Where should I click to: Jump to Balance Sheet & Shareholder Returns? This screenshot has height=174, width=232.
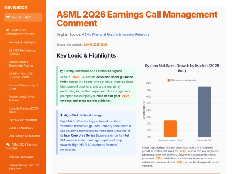pos(21,64)
